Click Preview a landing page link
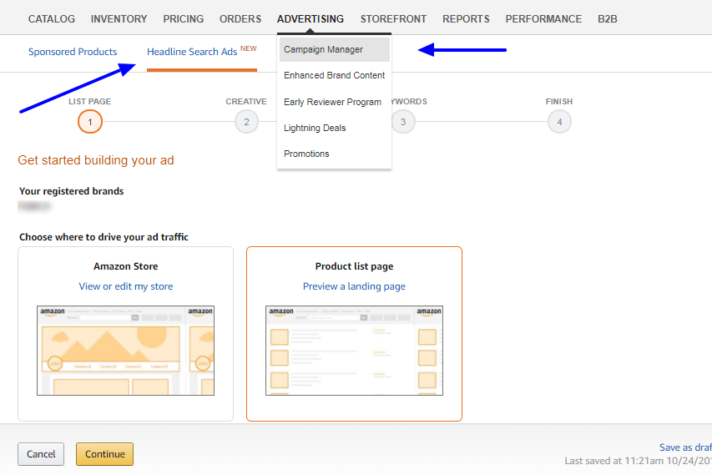This screenshot has height=475, width=712. [354, 286]
